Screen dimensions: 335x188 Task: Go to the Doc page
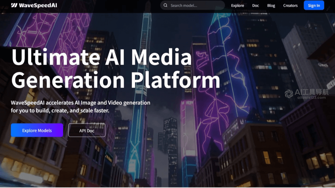(x=256, y=6)
